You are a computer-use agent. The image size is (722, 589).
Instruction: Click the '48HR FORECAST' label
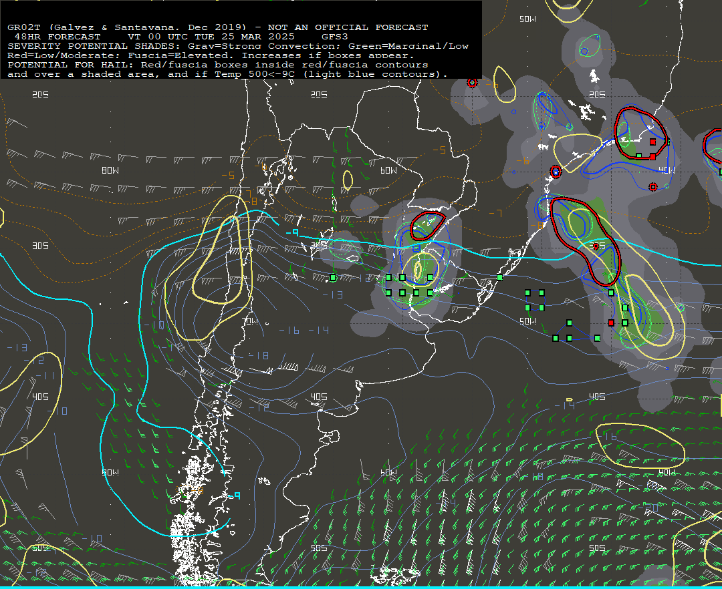(57, 37)
